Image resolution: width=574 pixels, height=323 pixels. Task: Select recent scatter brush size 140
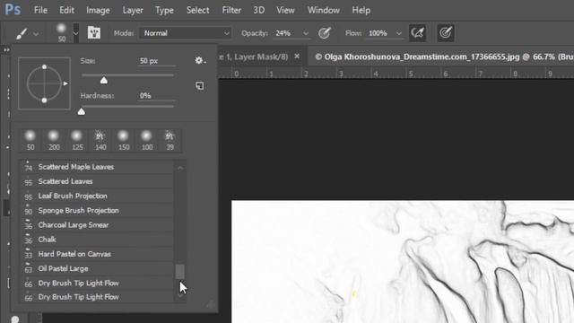point(100,140)
